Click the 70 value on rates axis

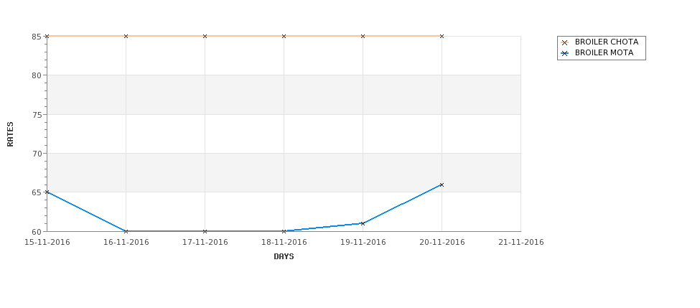(37, 154)
